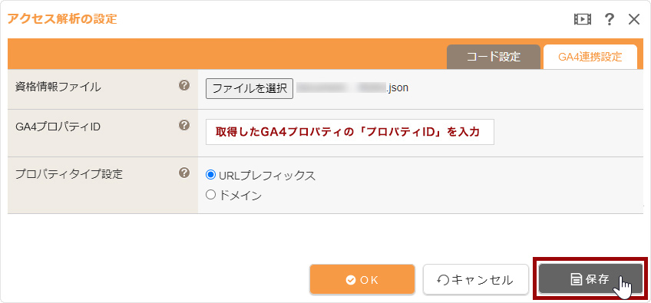Viewport: 651px width, 303px height.
Task: Save settings with the 保存 button
Action: pyautogui.click(x=590, y=279)
